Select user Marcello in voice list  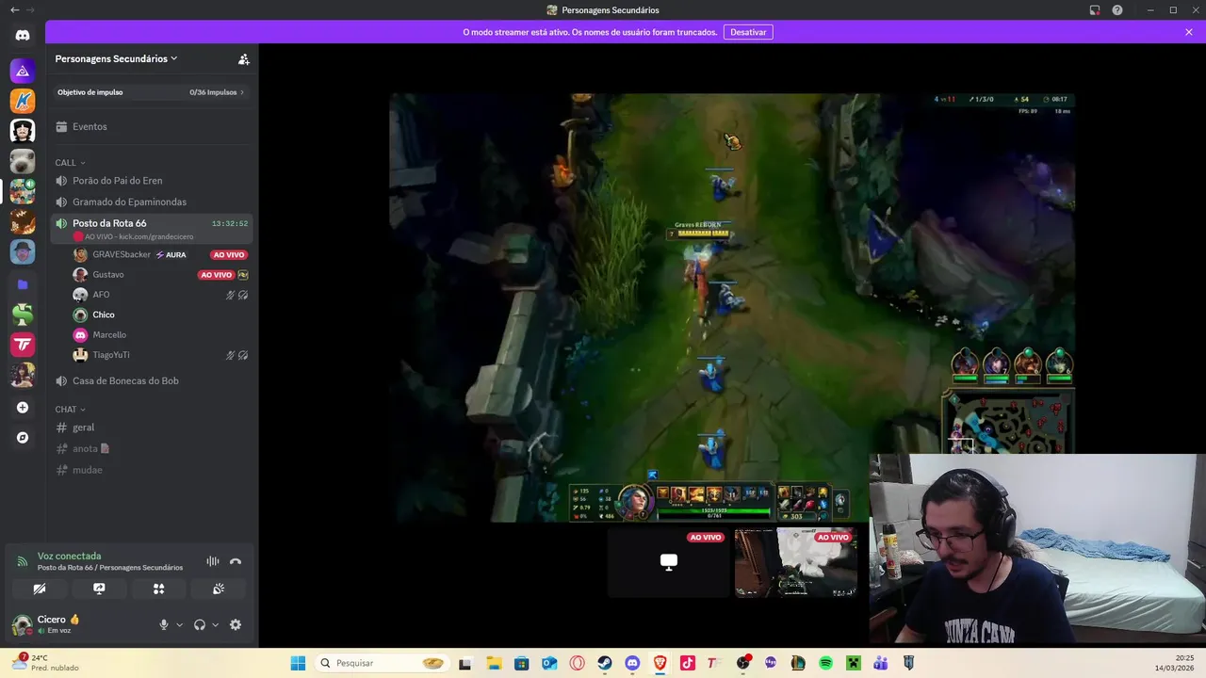(x=109, y=334)
